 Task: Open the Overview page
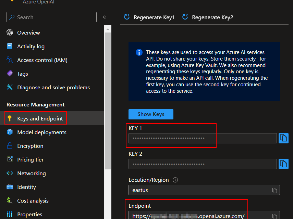[28, 33]
